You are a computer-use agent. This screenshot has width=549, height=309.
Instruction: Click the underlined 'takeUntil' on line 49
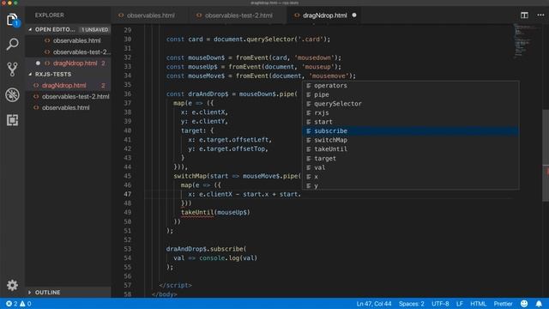[197, 212]
